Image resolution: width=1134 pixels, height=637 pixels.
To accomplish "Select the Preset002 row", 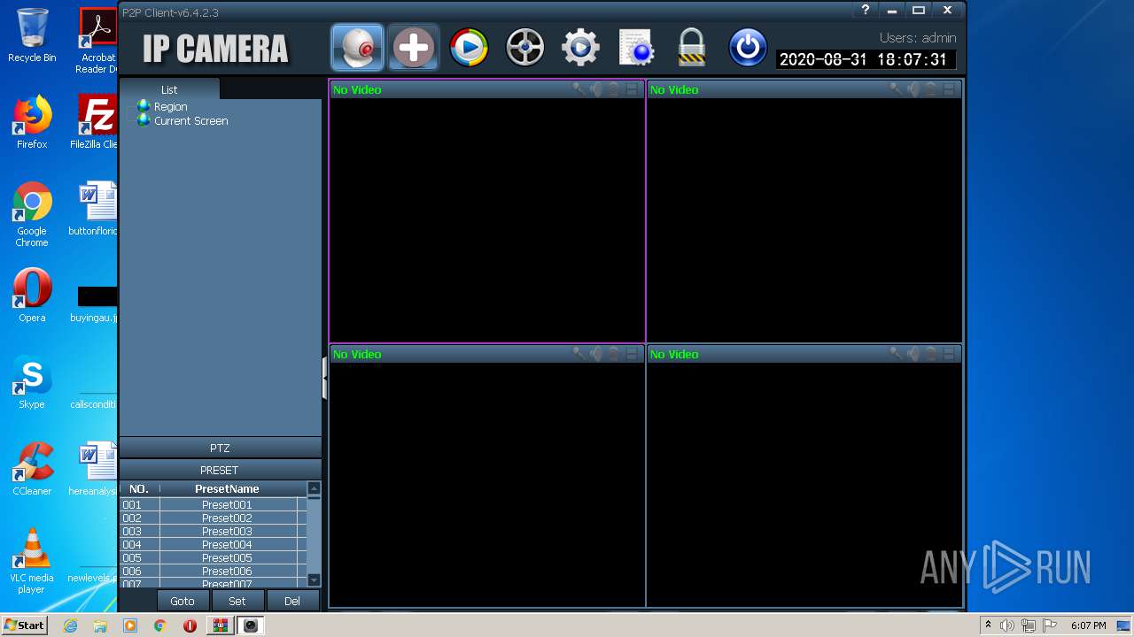I will tap(214, 518).
